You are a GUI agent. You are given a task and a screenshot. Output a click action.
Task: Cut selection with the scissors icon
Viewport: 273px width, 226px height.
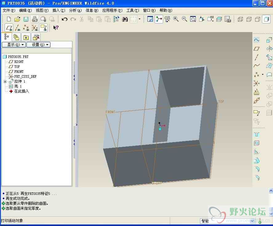pos(82,19)
